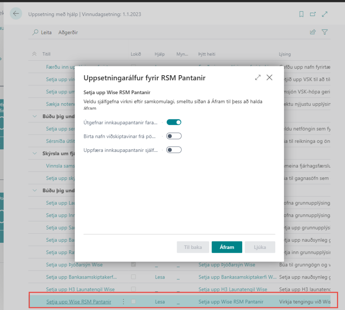Image resolution: width=345 pixels, height=310 pixels.
Task: Click the Leita search icon
Action: 36,33
